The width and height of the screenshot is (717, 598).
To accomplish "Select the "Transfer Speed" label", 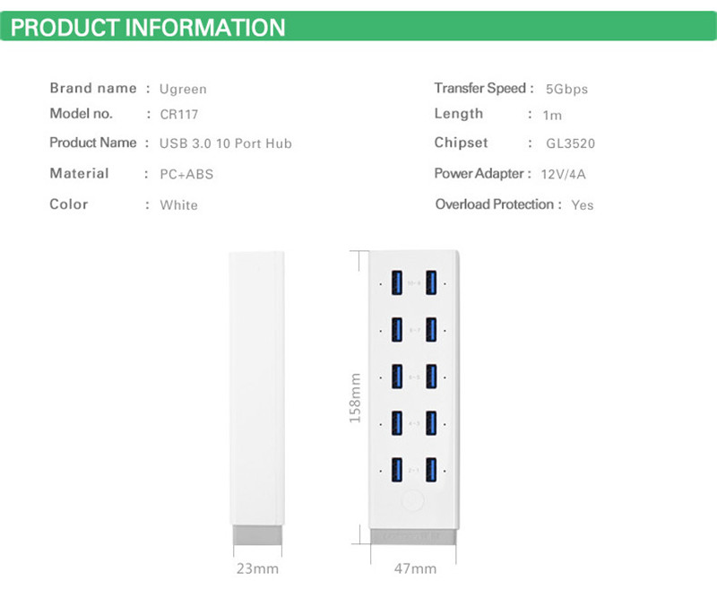I will (x=480, y=88).
